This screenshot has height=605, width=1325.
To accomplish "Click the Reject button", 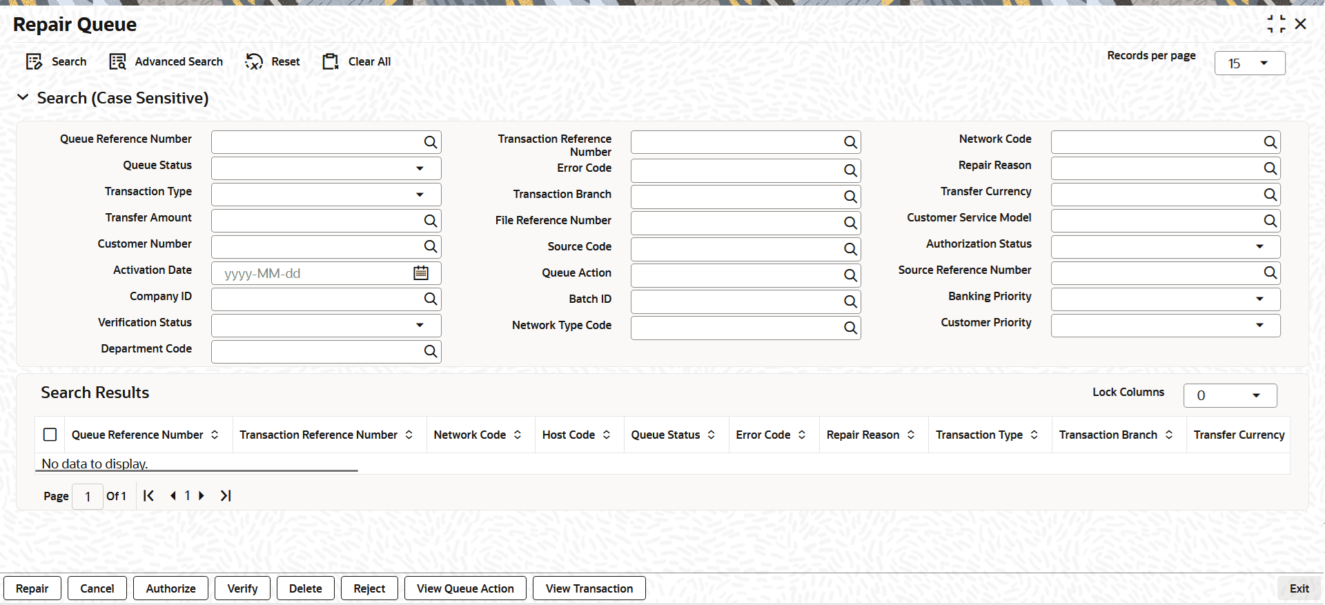I will click(369, 588).
